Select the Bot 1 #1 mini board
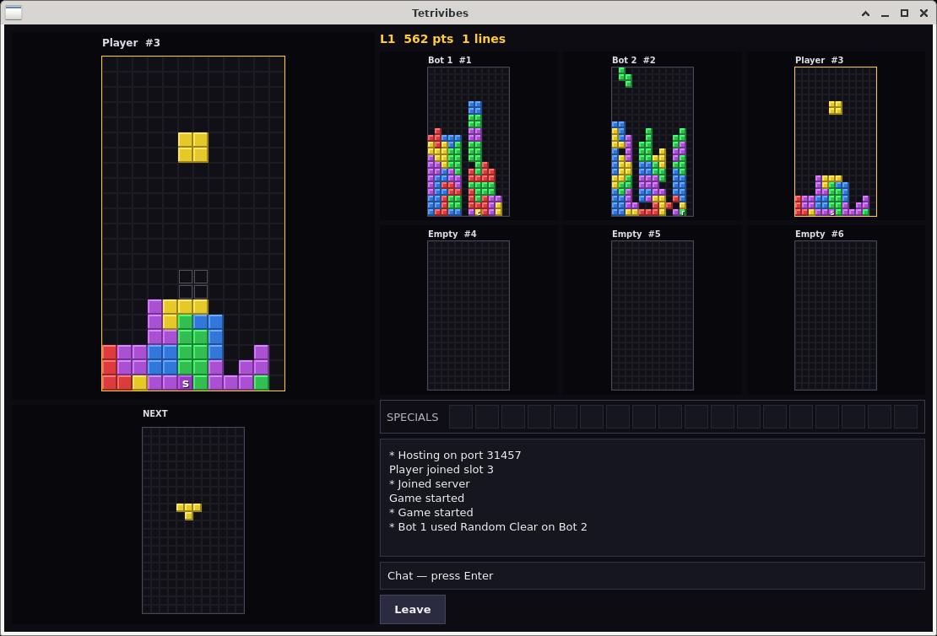The width and height of the screenshot is (937, 636). click(x=468, y=142)
